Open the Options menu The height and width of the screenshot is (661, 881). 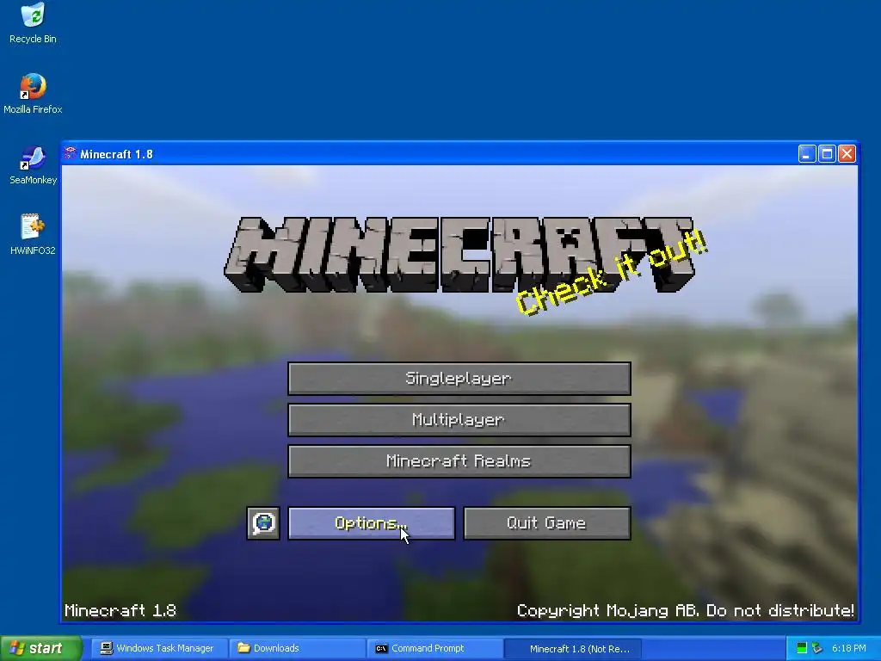point(372,523)
